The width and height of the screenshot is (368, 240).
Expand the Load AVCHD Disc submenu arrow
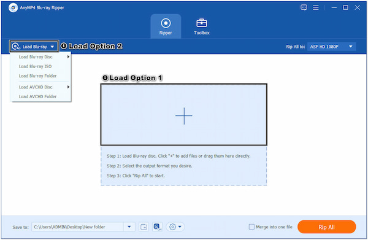[x=68, y=87]
